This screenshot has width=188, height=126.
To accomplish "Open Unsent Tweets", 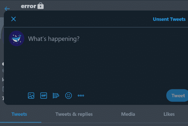I will pos(169,19).
